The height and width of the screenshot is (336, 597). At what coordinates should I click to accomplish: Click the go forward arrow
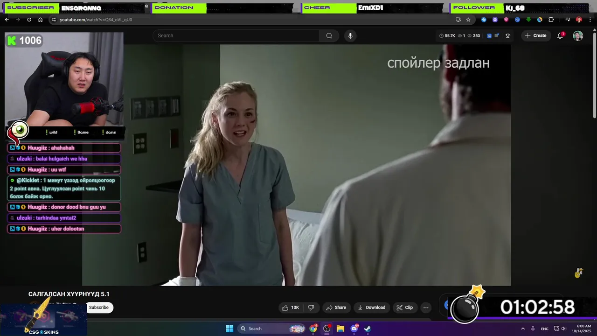18,20
